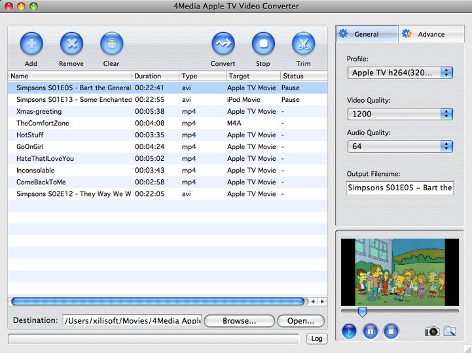Open the Audio Quality dropdown
472x353 pixels.
tap(400, 146)
